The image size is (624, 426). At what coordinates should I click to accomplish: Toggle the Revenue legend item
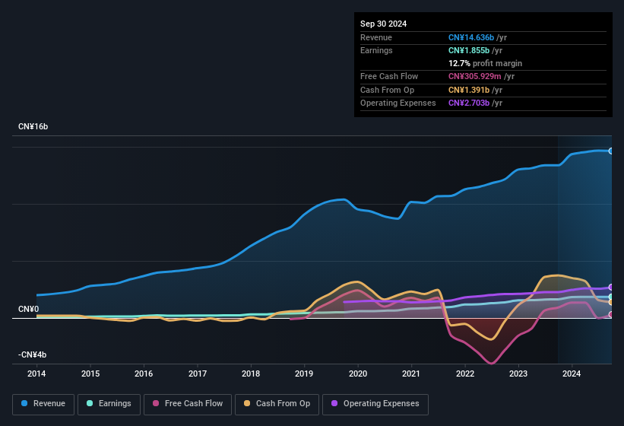point(44,404)
